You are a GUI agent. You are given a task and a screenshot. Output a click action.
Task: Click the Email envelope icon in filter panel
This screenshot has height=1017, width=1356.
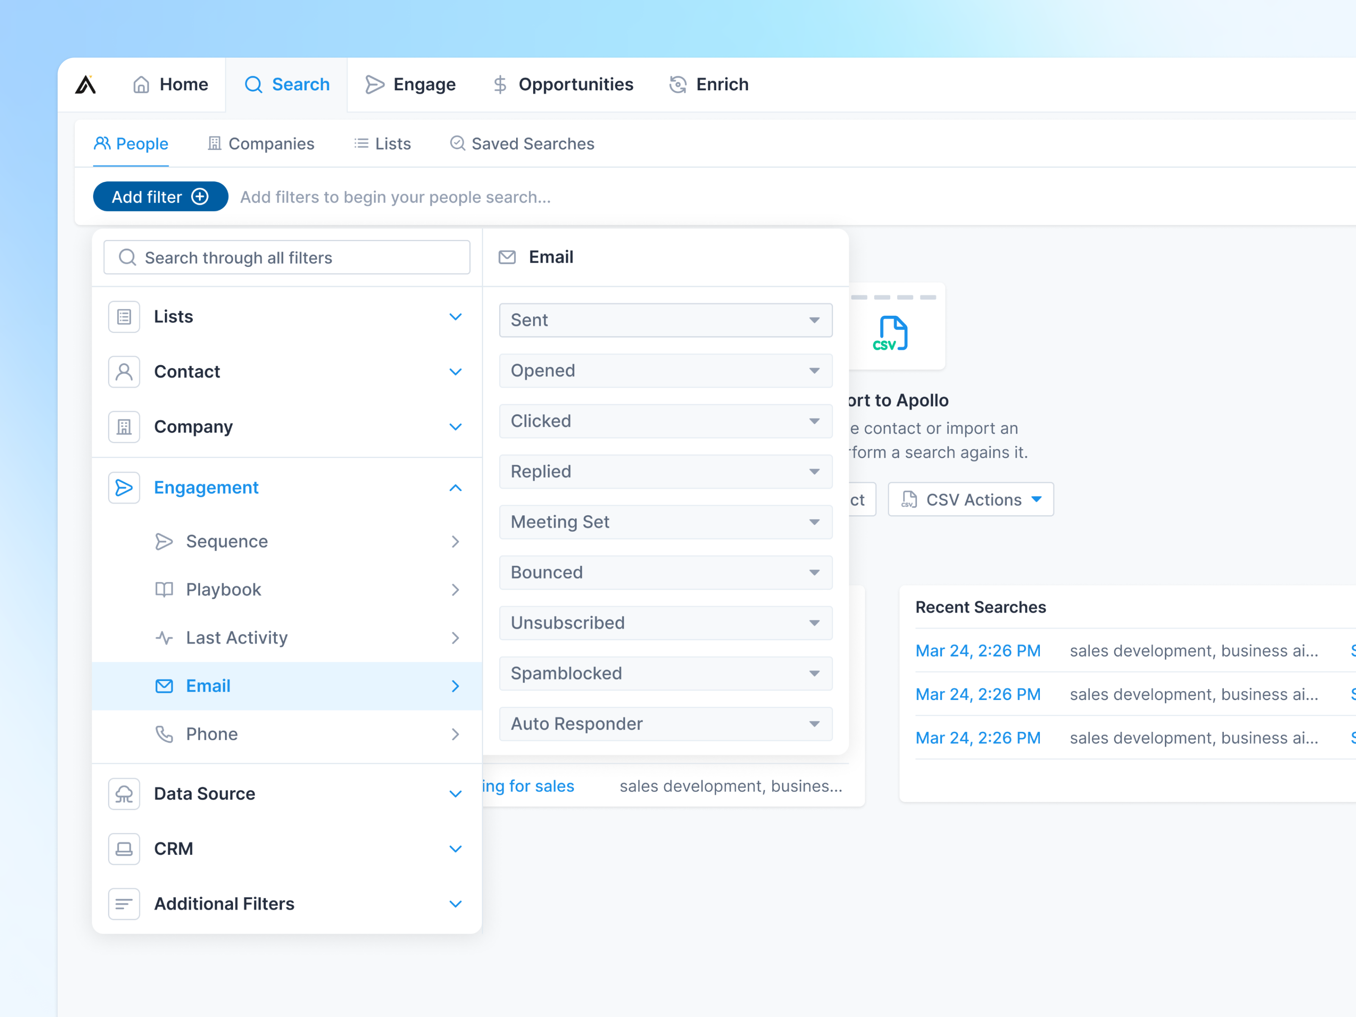[x=164, y=686]
